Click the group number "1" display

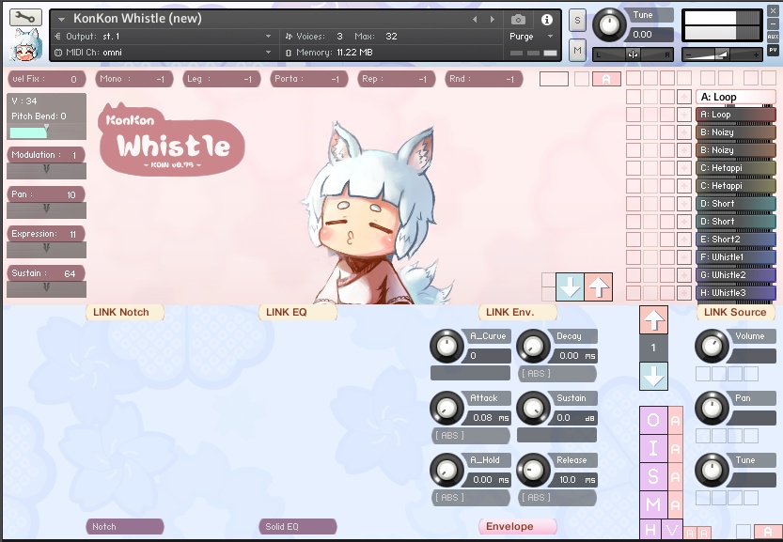pyautogui.click(x=651, y=346)
